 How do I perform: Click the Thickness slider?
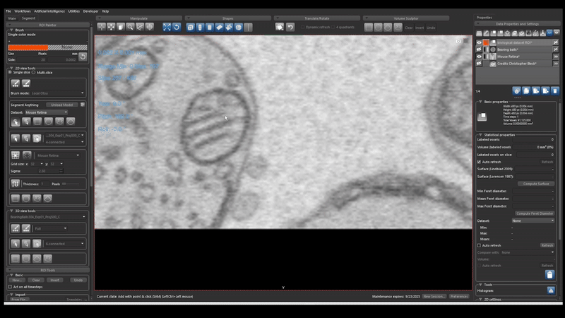tap(71, 184)
